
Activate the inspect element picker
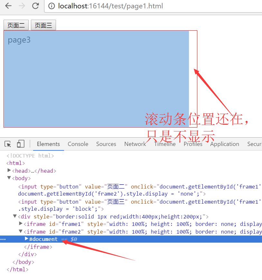(8, 144)
